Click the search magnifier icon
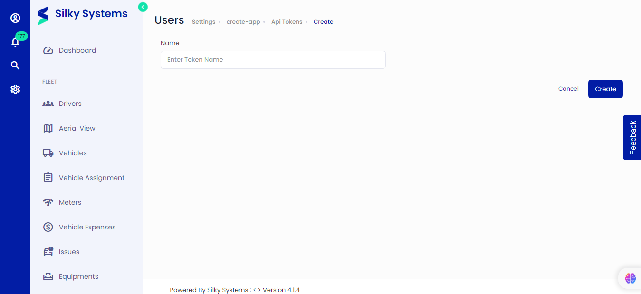Viewport: 641px width, 294px height. (15, 66)
